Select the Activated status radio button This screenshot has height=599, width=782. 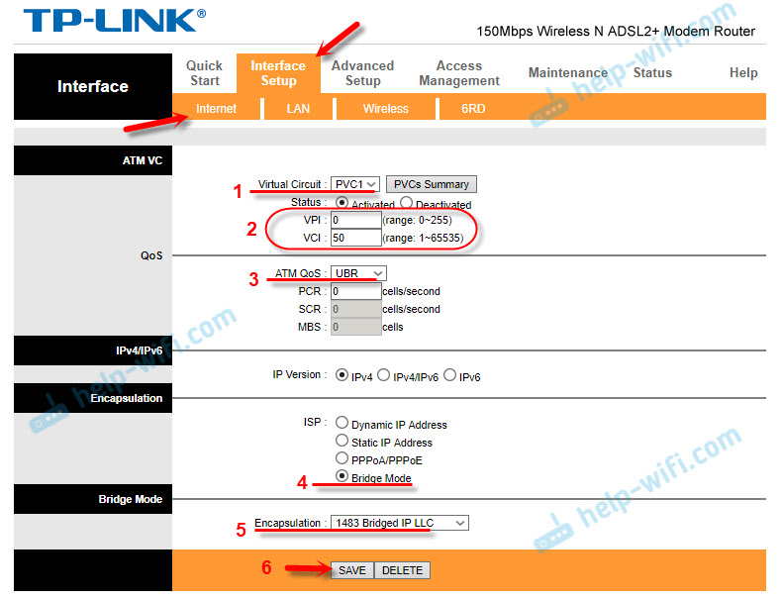tap(342, 203)
